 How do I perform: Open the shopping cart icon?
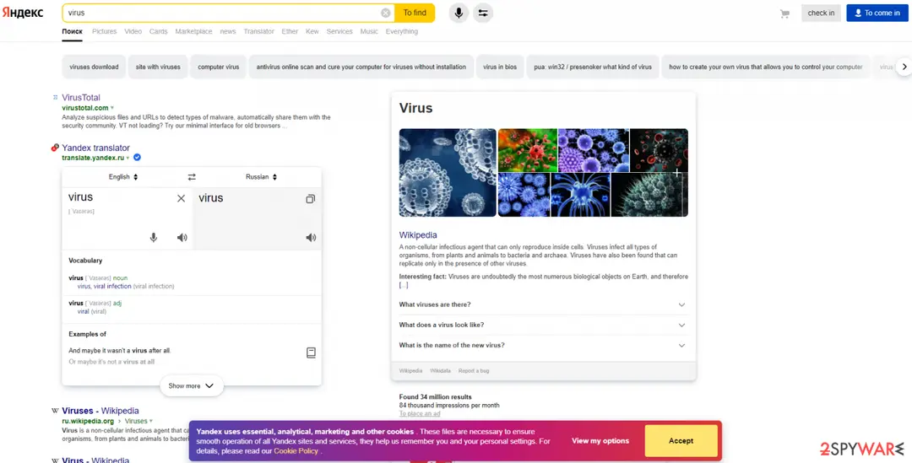click(784, 13)
